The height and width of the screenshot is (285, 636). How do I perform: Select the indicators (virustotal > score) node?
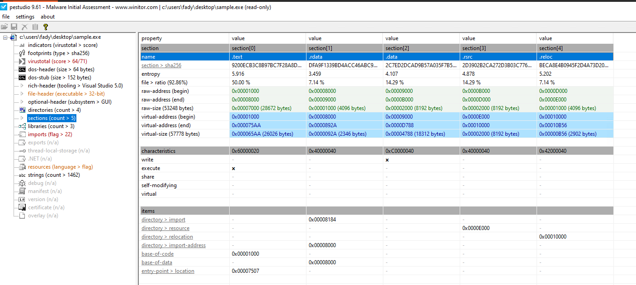(x=62, y=45)
